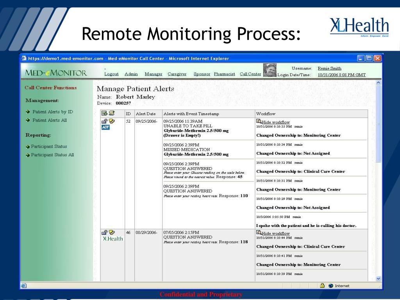Click the padlock icon for alert 46
The image size is (400, 300).
pyautogui.click(x=104, y=232)
